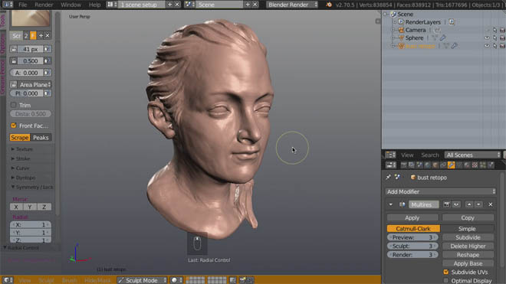506x284 pixels.
Task: Enable the Trim checkbox
Action: (x=13, y=105)
